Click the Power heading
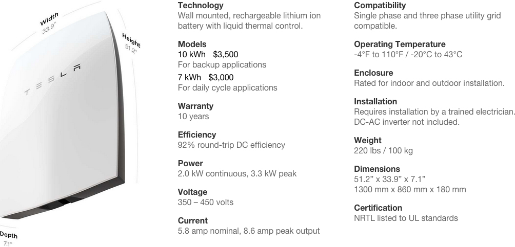515x247 pixels. tap(190, 164)
